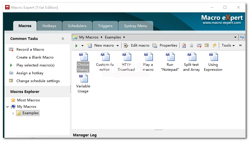Click the computer icon beside My Macros

click(x=13, y=107)
